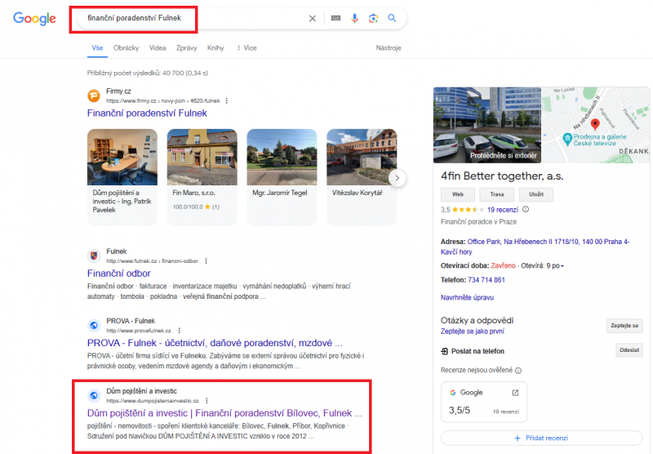Expand the opening hours dropdown arrow
The image size is (653, 454).
(x=562, y=266)
